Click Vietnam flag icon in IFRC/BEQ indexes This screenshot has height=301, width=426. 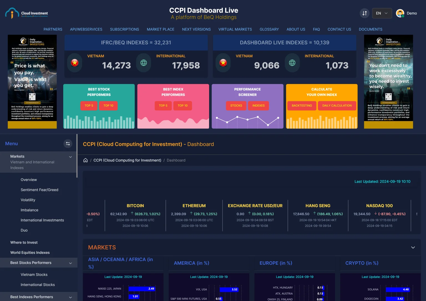click(x=75, y=63)
